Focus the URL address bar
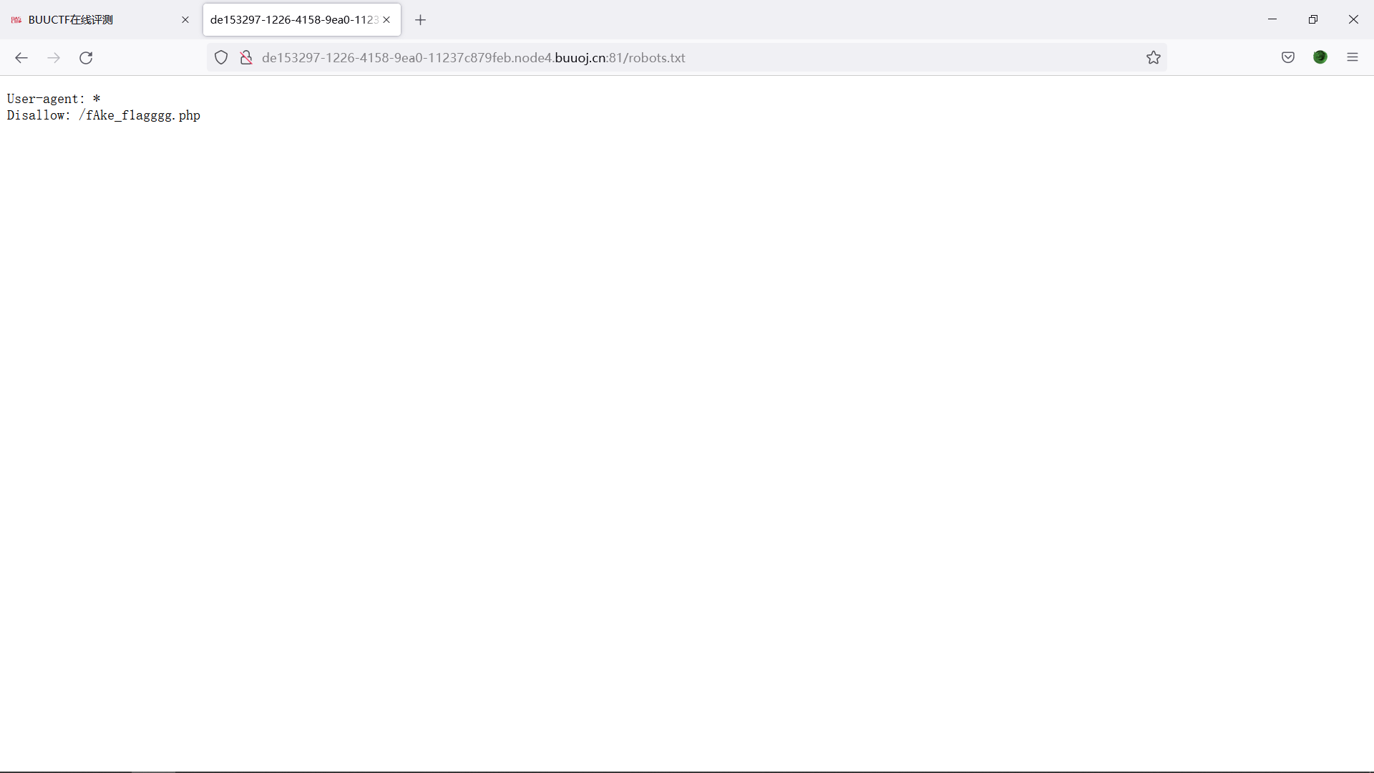This screenshot has height=773, width=1374. pos(687,58)
